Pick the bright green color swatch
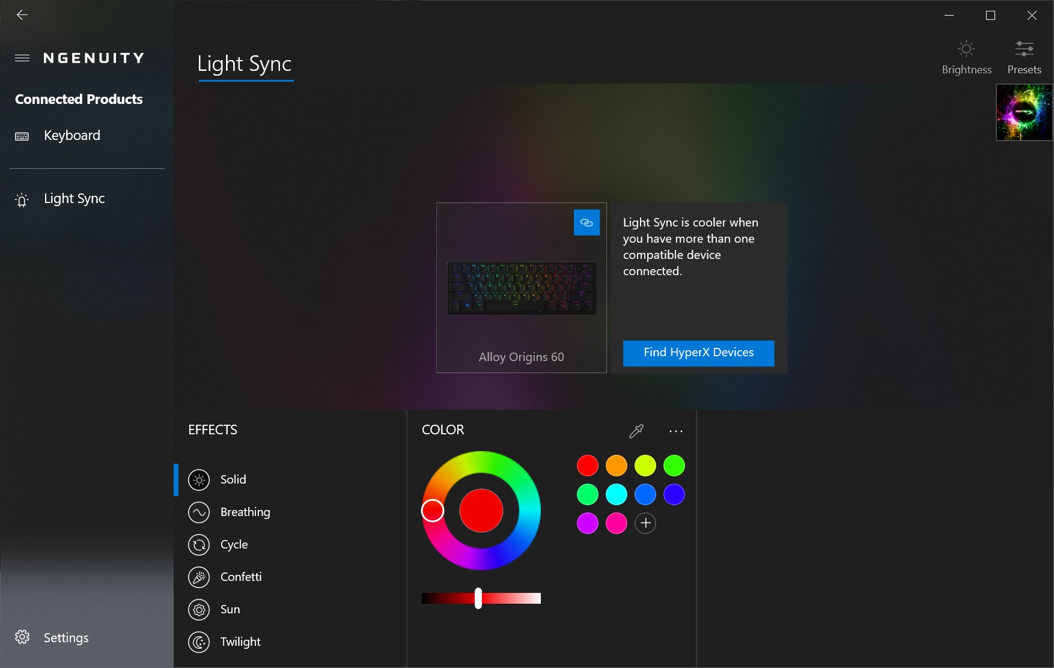1054x668 pixels. [x=674, y=466]
